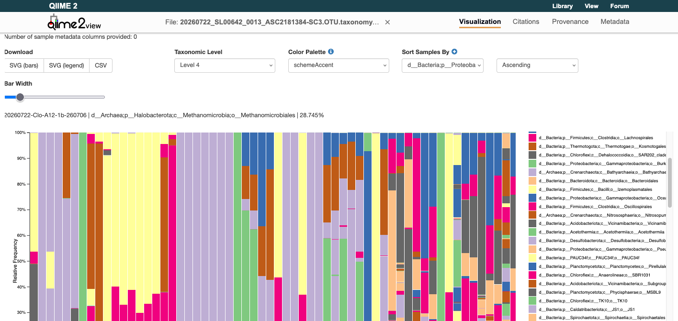Click the Bar Width slider handle
Viewport: 678px width, 321px height.
click(x=20, y=97)
